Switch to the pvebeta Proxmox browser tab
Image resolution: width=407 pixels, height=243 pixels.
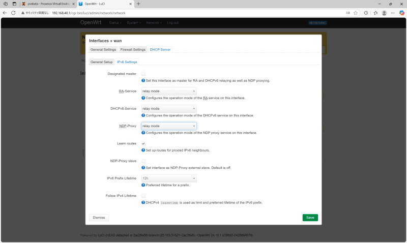pyautogui.click(x=48, y=4)
